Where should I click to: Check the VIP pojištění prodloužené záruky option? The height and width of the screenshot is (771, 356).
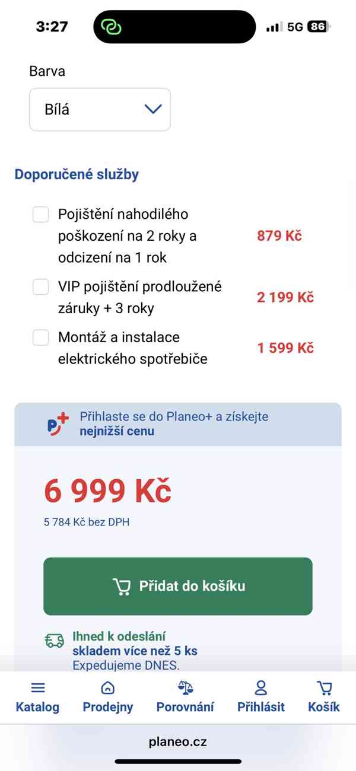[40, 286]
